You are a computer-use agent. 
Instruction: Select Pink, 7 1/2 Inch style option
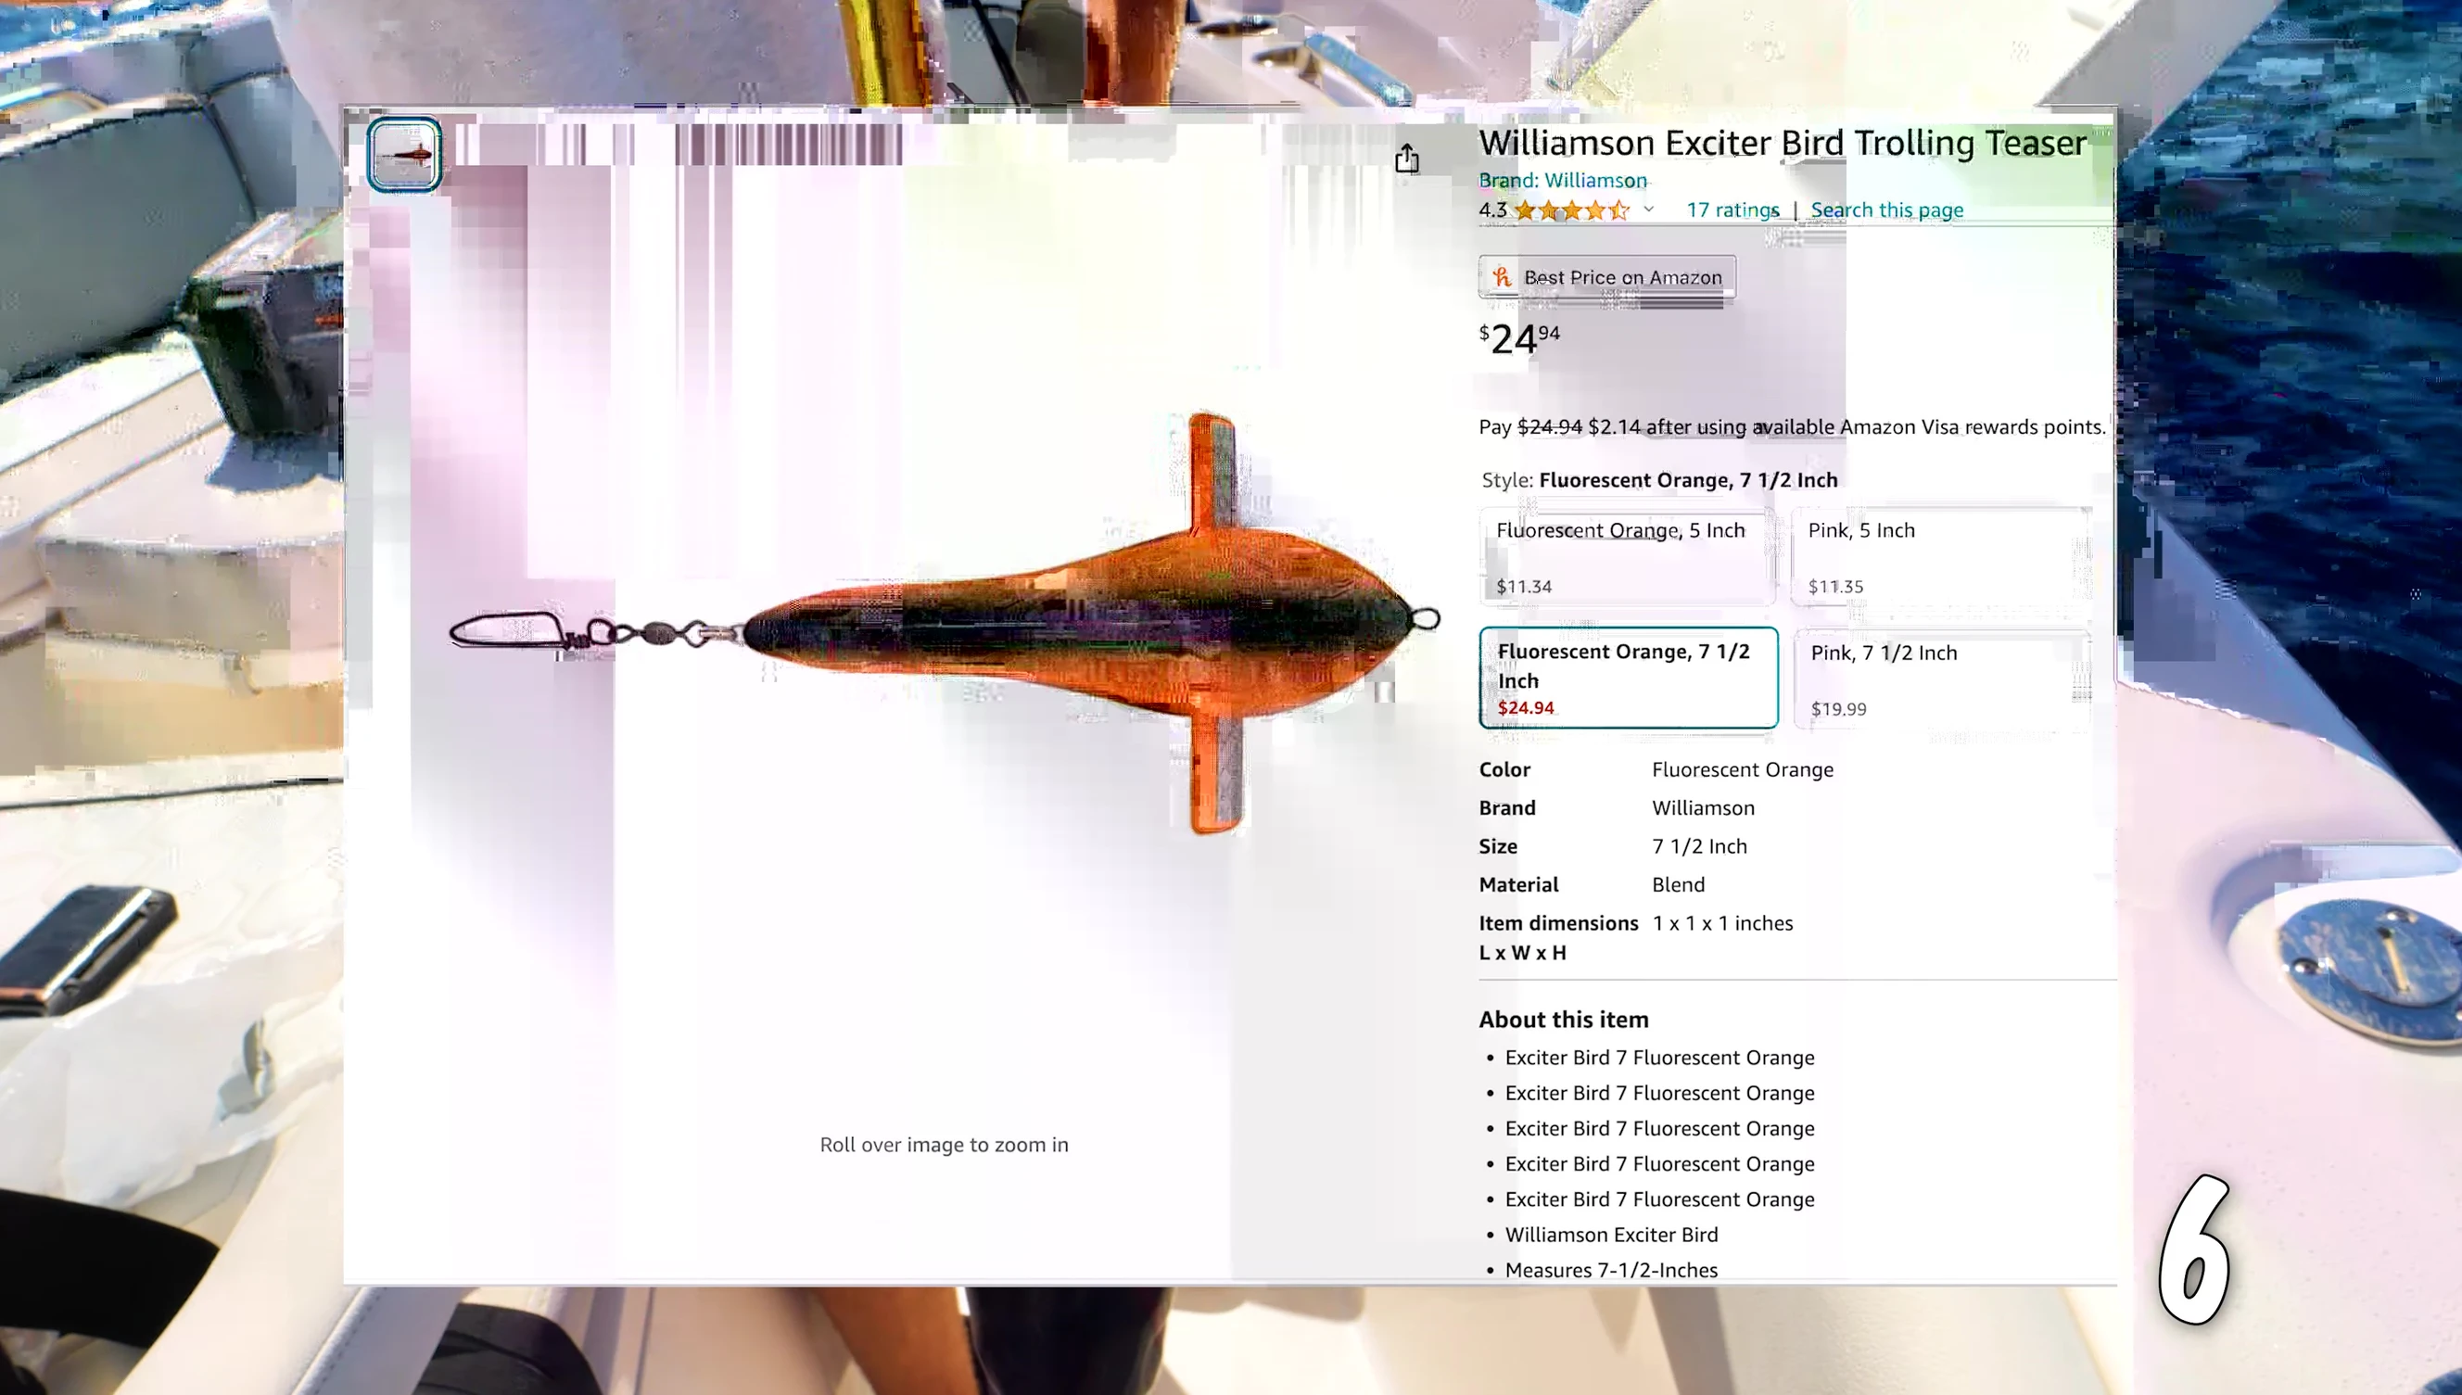point(1941,678)
